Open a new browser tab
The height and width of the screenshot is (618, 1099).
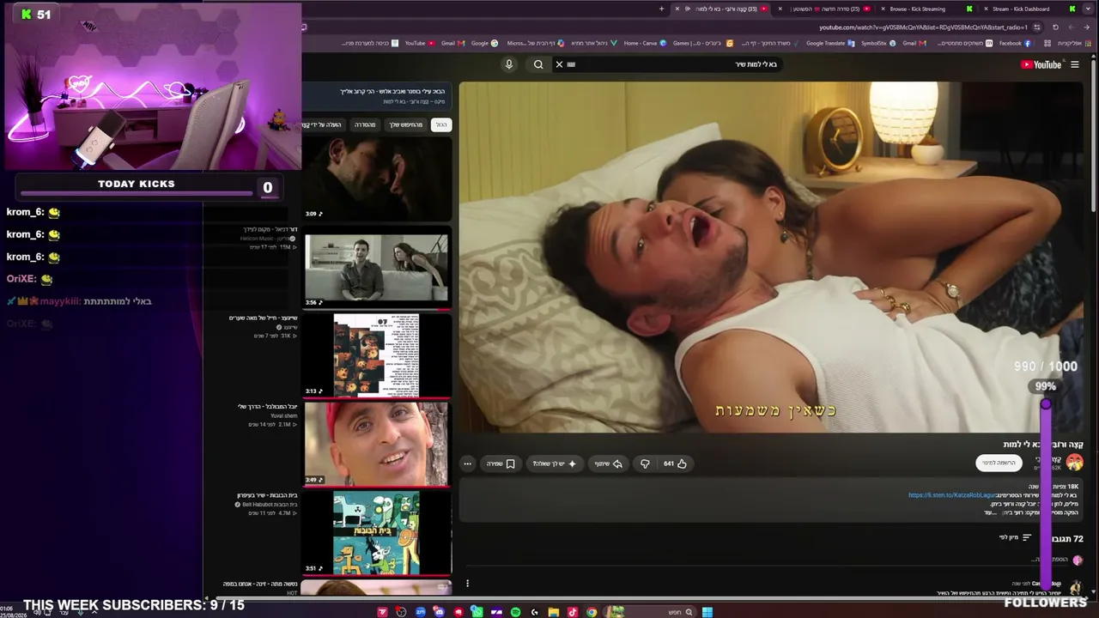coord(661,9)
